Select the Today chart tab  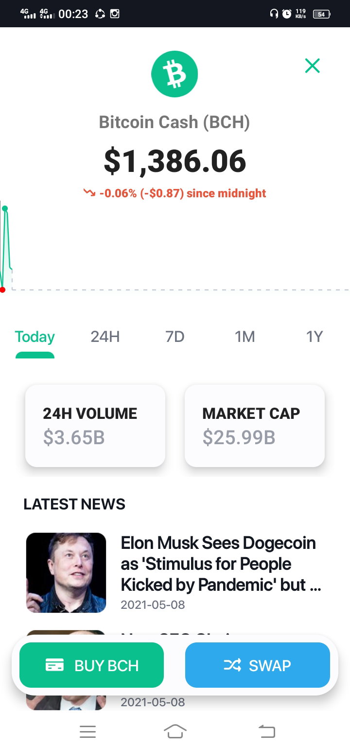(35, 337)
